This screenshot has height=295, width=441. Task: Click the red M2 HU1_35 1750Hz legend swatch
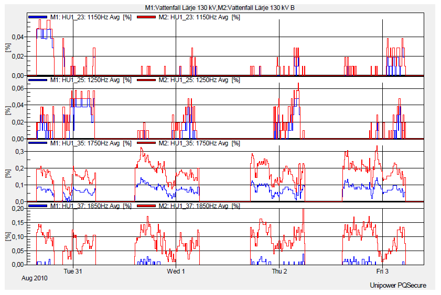point(145,143)
